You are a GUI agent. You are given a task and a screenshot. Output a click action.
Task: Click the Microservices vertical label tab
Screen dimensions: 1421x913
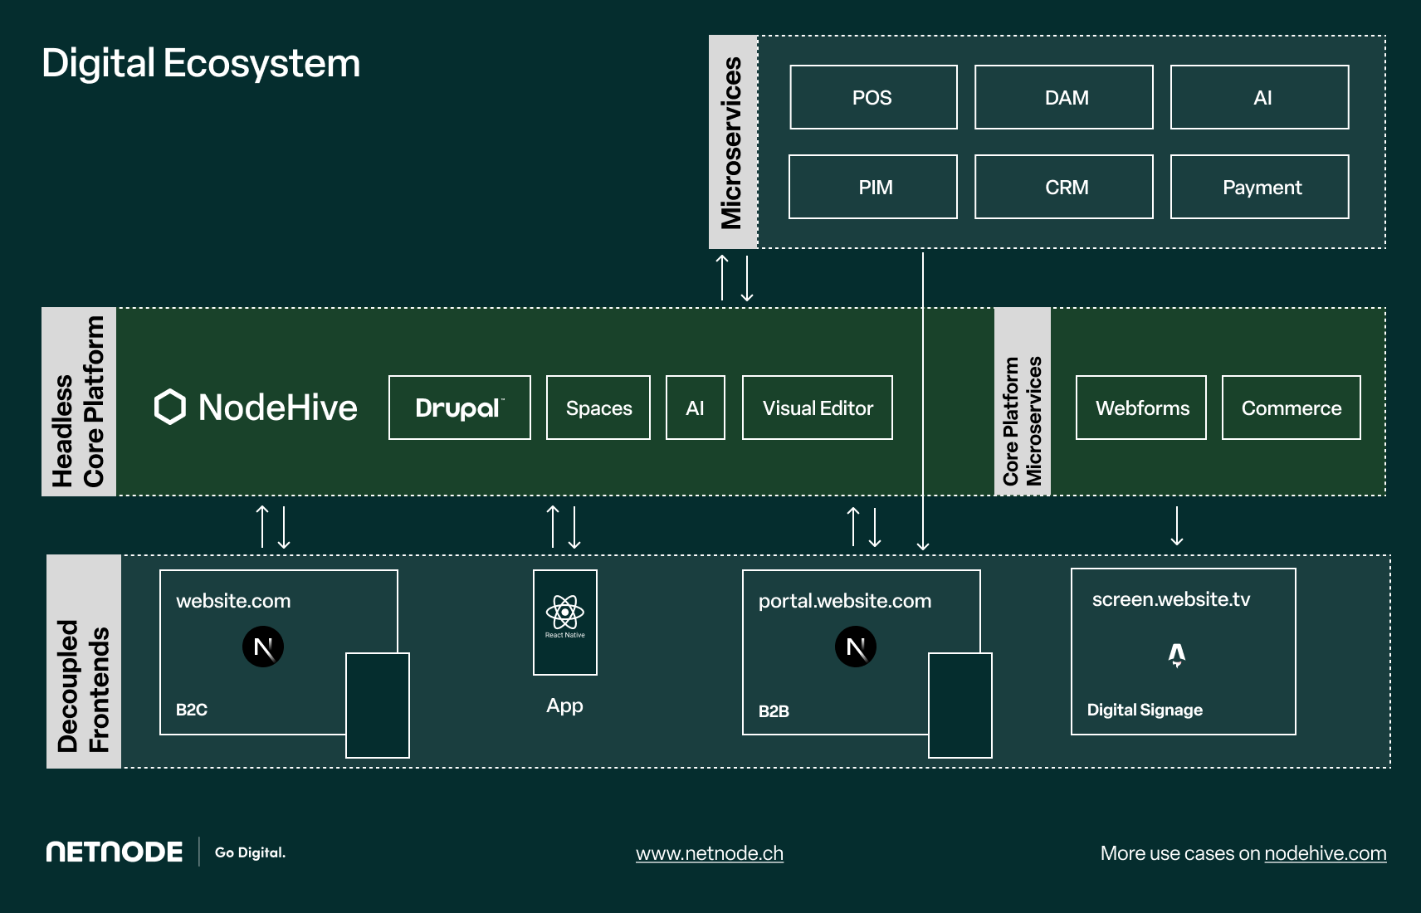coord(732,142)
